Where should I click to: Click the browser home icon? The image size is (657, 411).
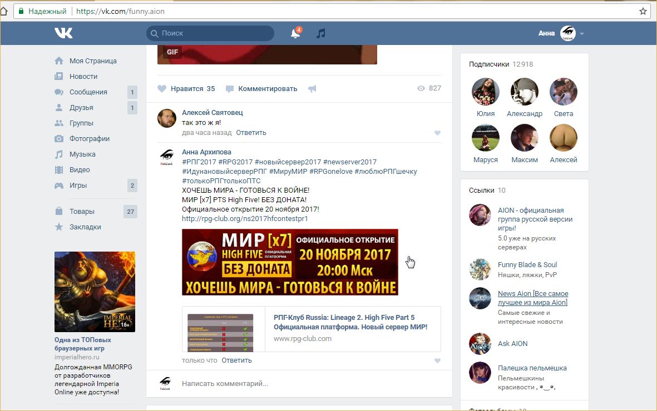[x=4, y=11]
